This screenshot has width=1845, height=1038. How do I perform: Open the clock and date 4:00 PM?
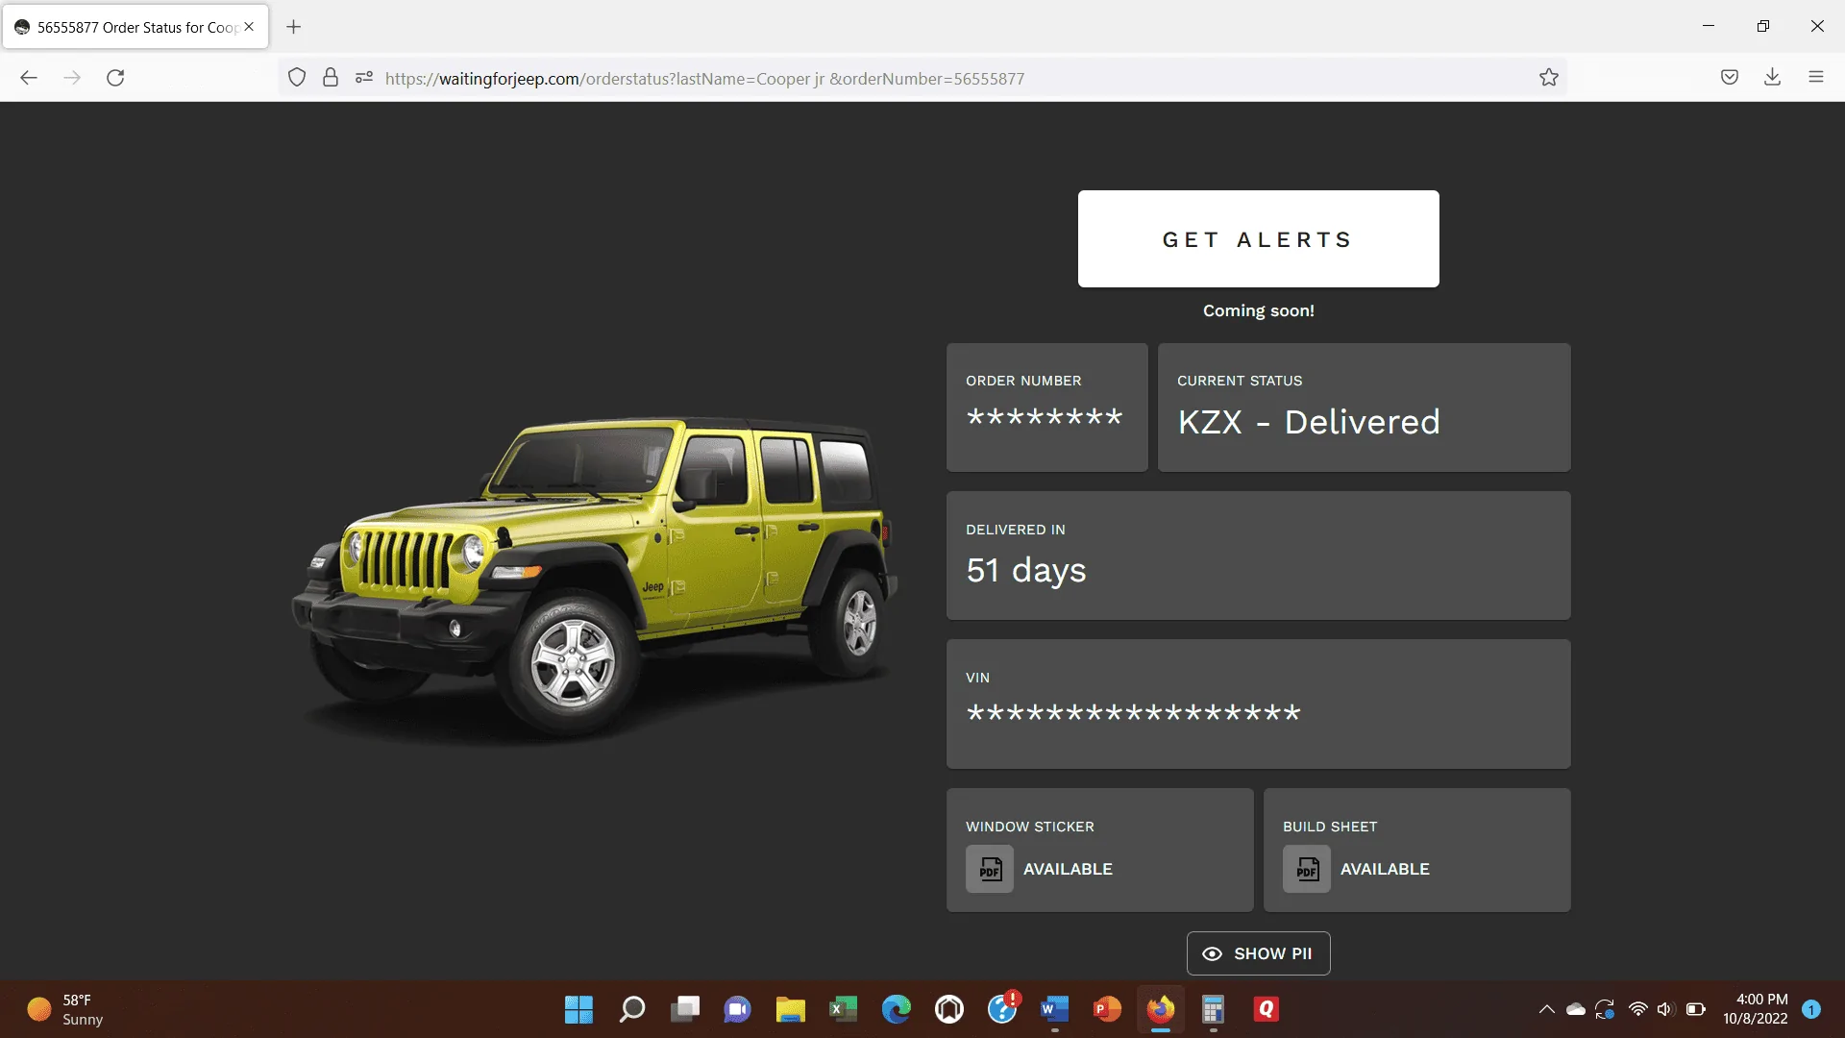point(1756,1009)
